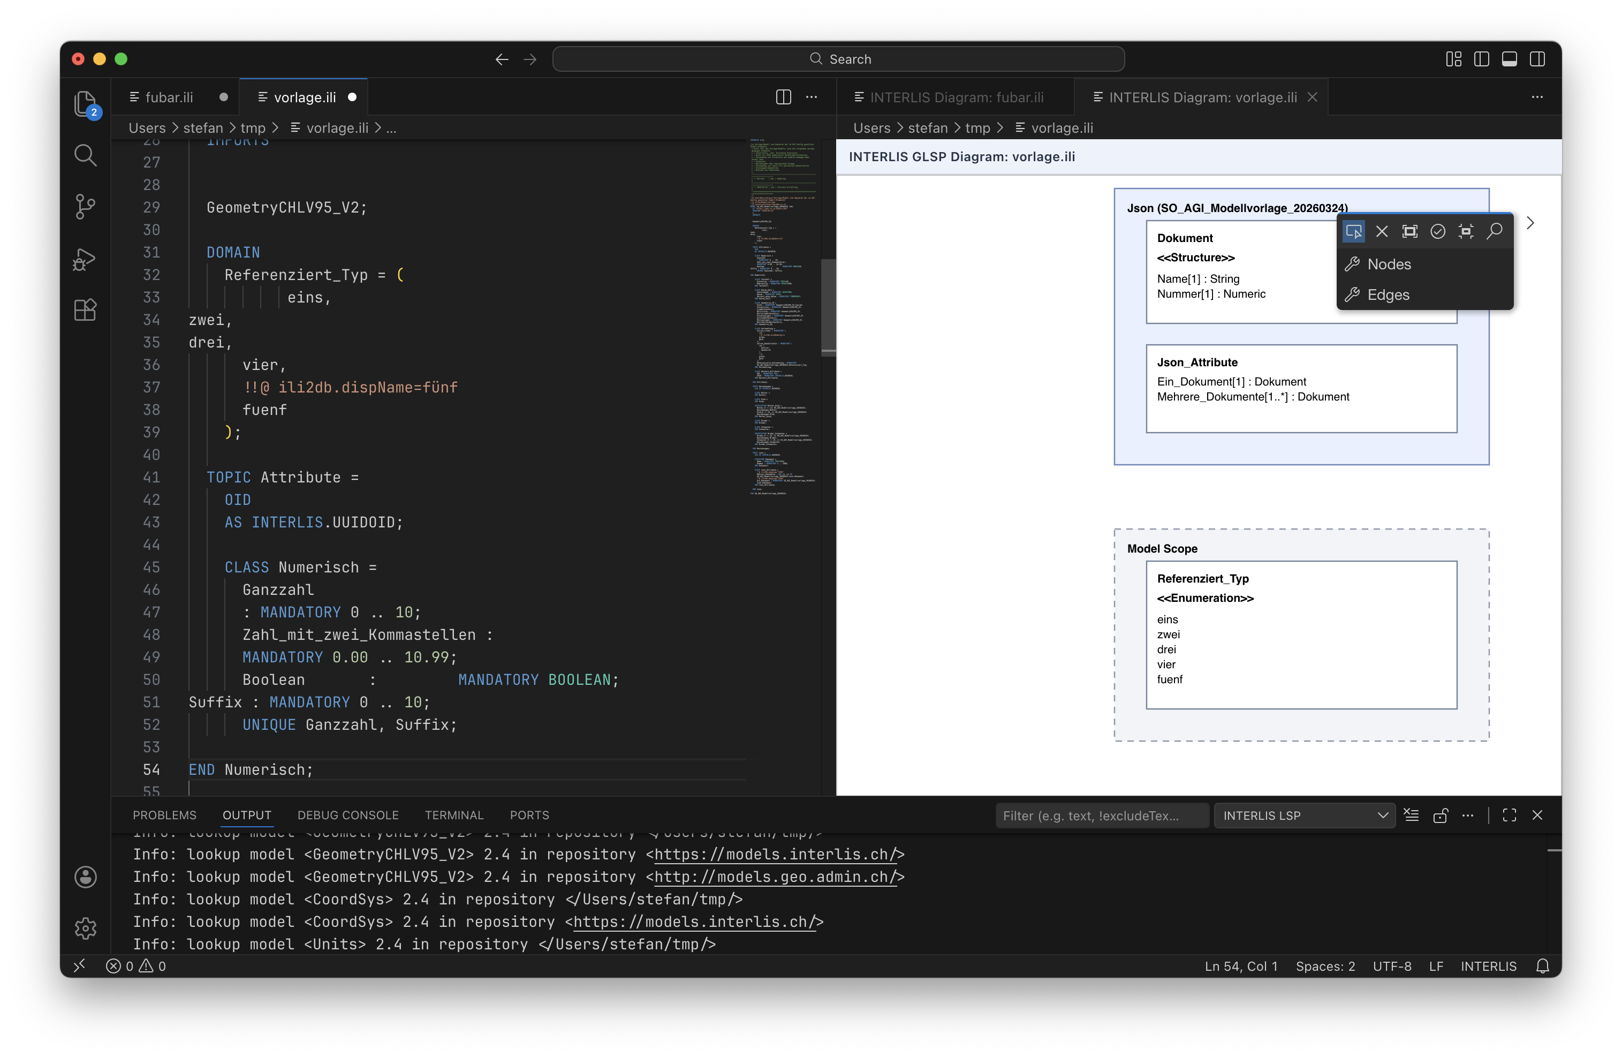The image size is (1622, 1057).
Task: Open the Search view in activity bar
Action: 85,155
